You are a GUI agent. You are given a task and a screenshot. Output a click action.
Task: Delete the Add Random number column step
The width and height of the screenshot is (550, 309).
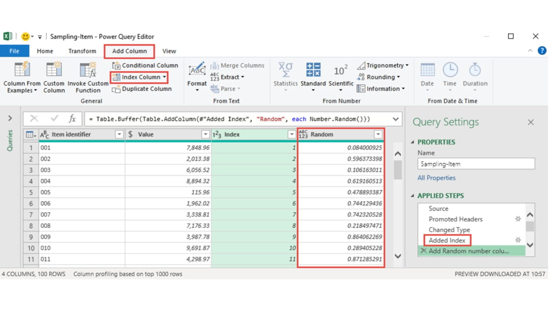(x=423, y=251)
